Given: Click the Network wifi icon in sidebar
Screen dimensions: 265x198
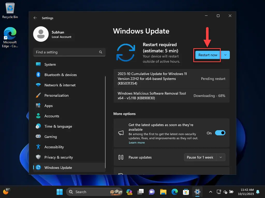Looking at the screenshot, I should 38,85.
